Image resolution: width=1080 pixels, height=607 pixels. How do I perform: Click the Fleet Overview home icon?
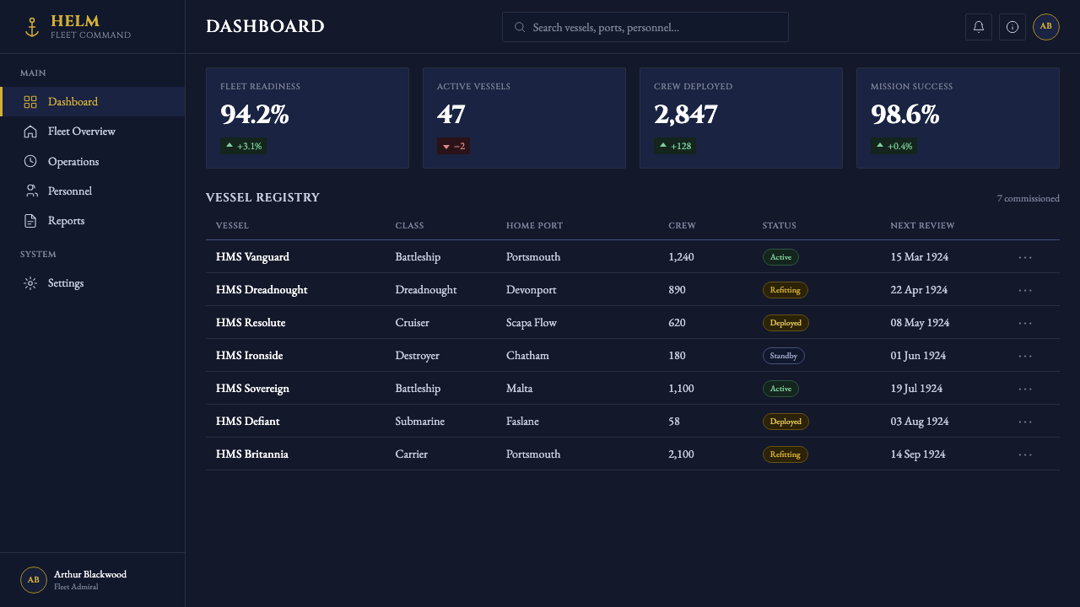(x=30, y=132)
